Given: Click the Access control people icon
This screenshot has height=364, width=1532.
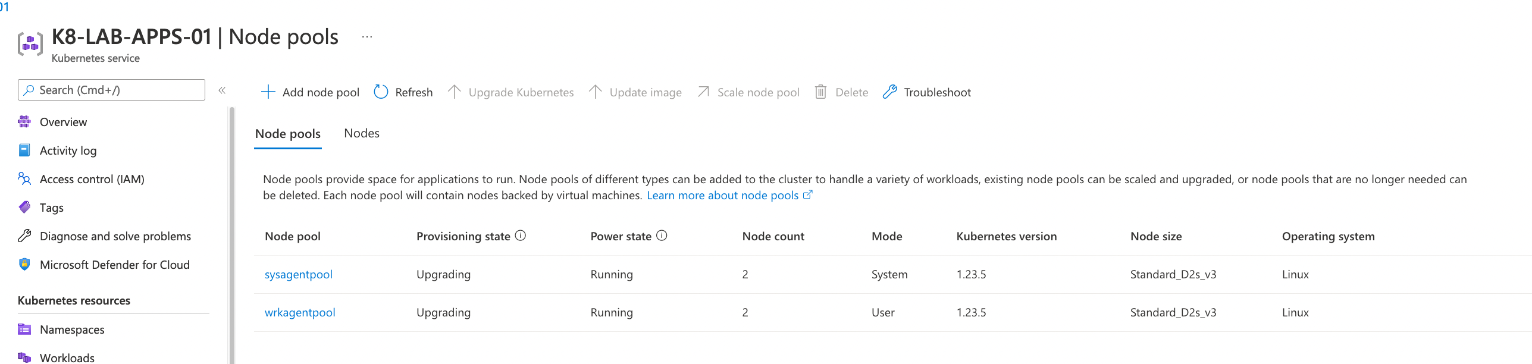Looking at the screenshot, I should 24,178.
